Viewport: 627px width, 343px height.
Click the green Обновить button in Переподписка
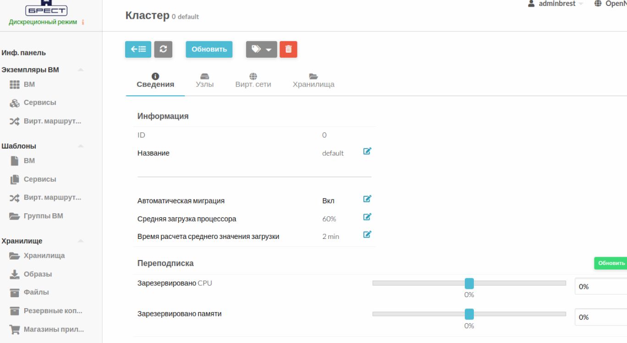[x=610, y=263]
